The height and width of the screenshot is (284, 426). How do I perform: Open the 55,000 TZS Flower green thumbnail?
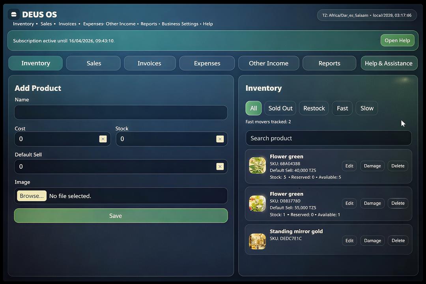pos(257,203)
